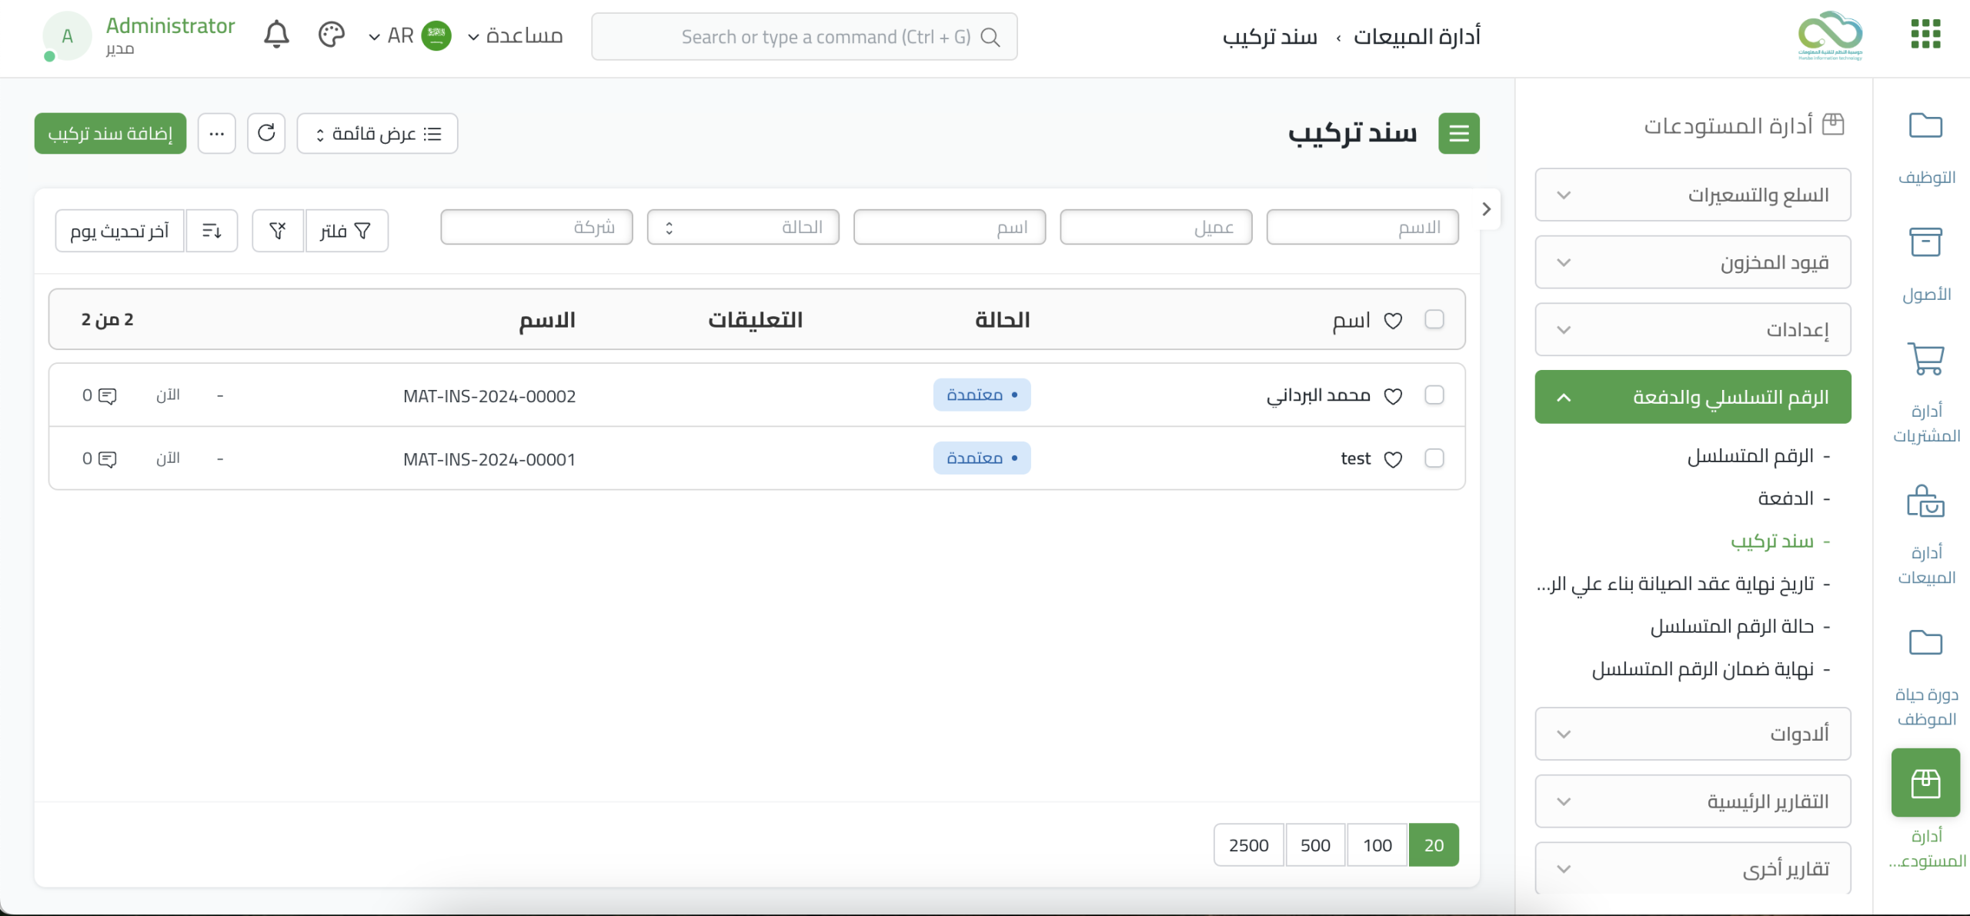Screen dimensions: 1970x916
Task: Open the مساعدة help menu
Action: click(x=516, y=36)
